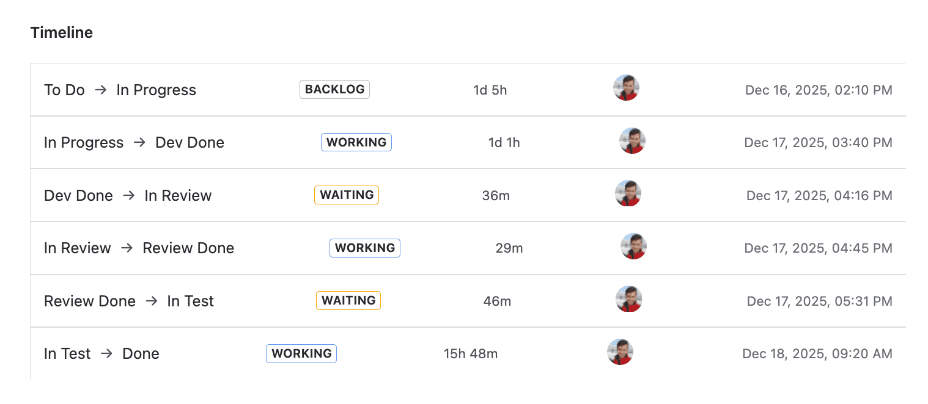Click WAITING badge in Dev Done → In Review row
Viewport: 928px width, 404px height.
pos(347,195)
